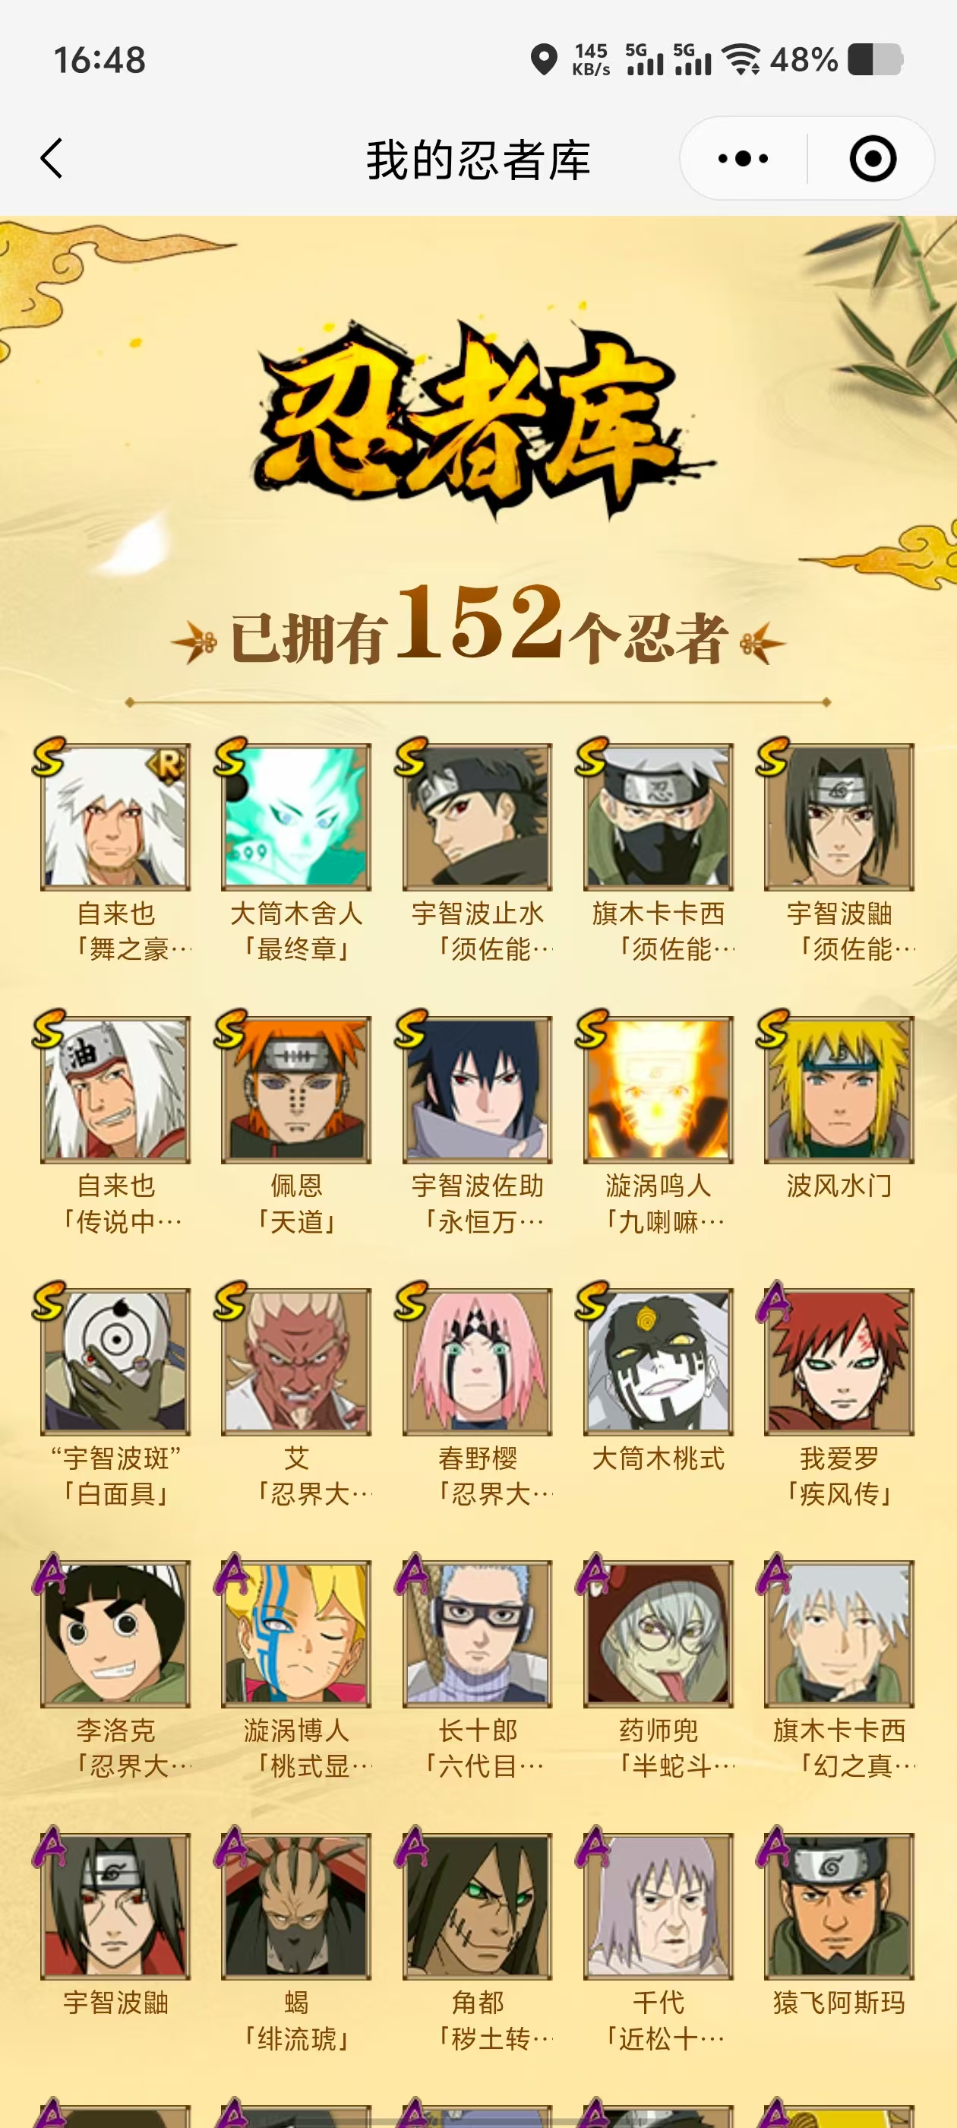Viewport: 957px width, 2128px height.
Task: Open 猿飞阿斯玛 ninja portrait
Action: tap(839, 1906)
